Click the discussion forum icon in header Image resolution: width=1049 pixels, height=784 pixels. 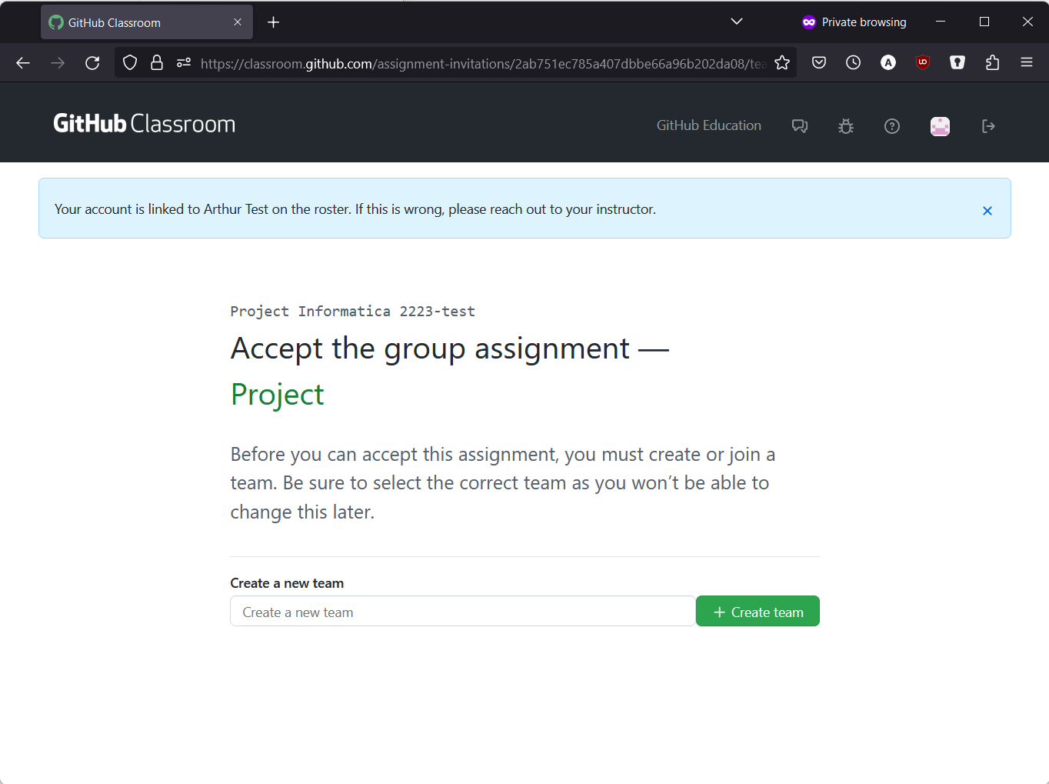[x=800, y=126]
